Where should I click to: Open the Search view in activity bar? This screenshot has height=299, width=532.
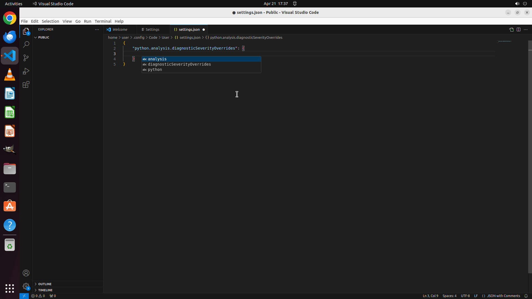tap(26, 45)
